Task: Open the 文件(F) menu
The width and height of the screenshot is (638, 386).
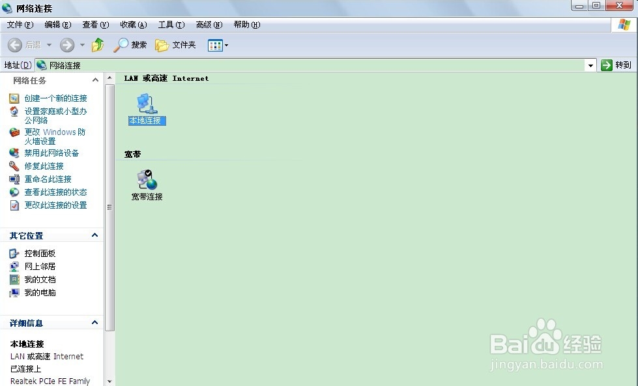Action: pyautogui.click(x=20, y=25)
